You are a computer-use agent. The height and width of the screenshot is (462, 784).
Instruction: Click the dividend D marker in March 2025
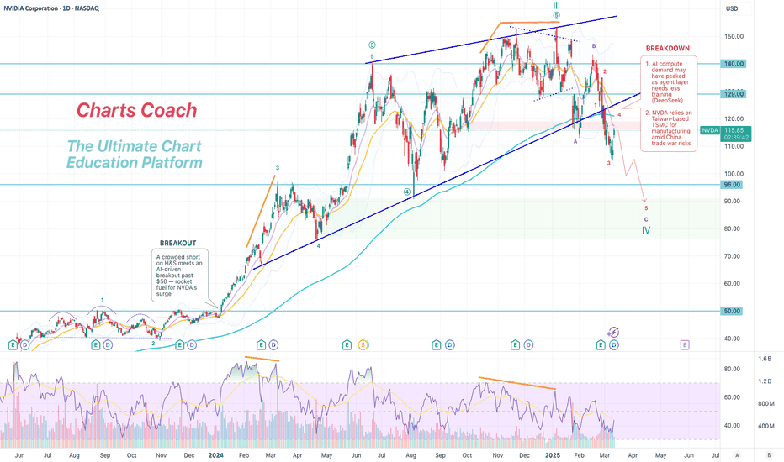614,344
